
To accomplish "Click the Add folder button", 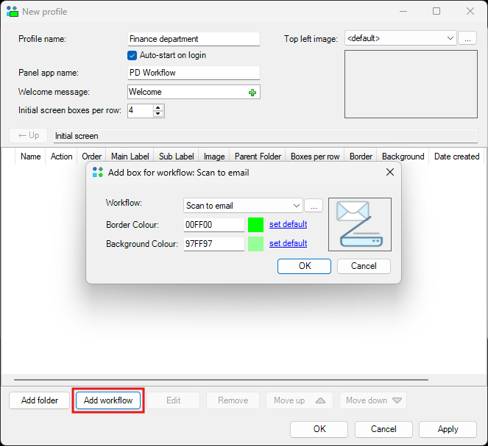I will [40, 400].
